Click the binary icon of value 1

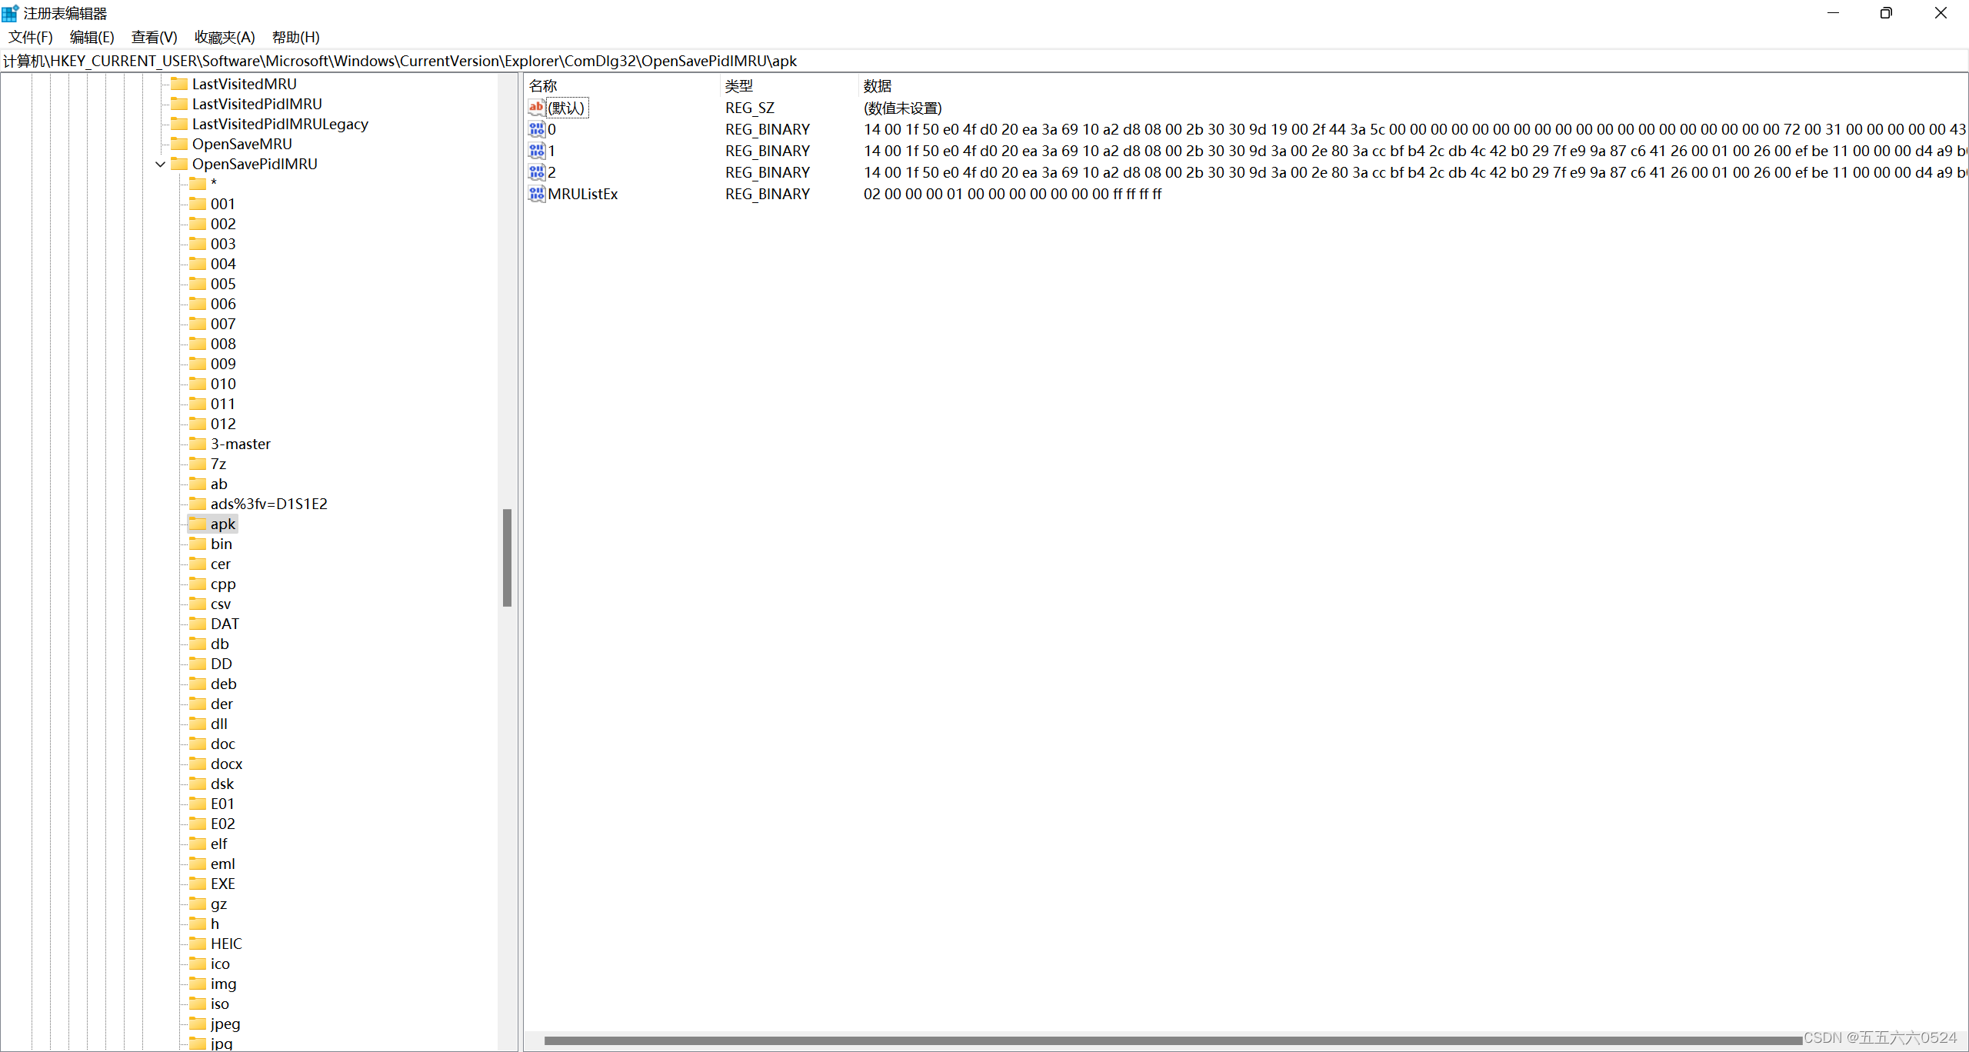(x=536, y=151)
